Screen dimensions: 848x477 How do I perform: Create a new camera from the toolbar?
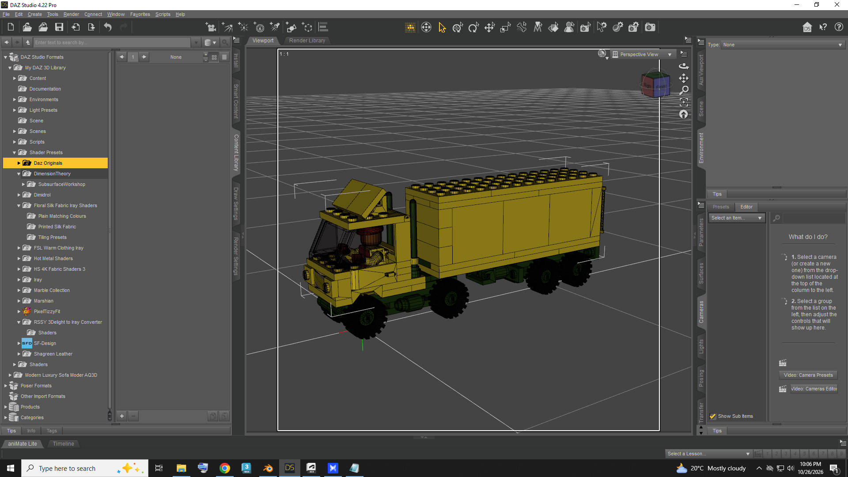click(x=211, y=27)
